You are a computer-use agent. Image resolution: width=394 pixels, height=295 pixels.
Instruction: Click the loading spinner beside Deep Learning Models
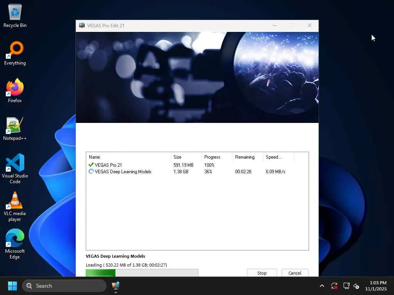pos(91,171)
